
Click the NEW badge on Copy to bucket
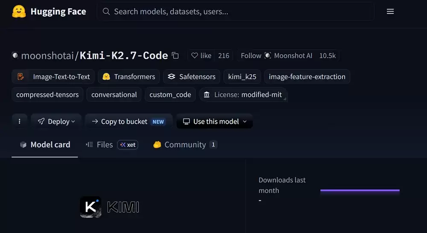pos(158,122)
